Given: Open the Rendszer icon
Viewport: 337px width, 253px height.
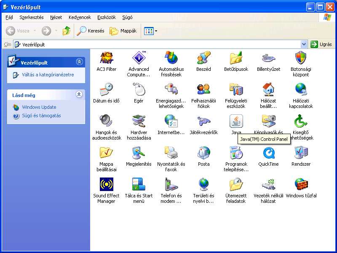Looking at the screenshot, I should click(301, 153).
